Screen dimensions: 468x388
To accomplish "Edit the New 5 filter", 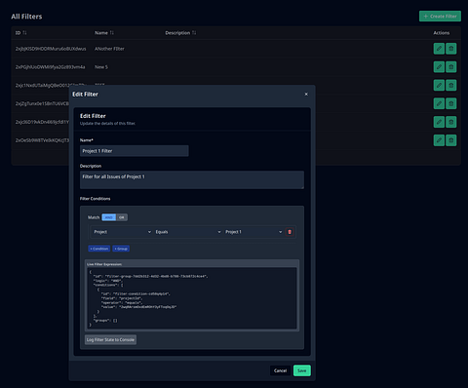I will click(439, 67).
